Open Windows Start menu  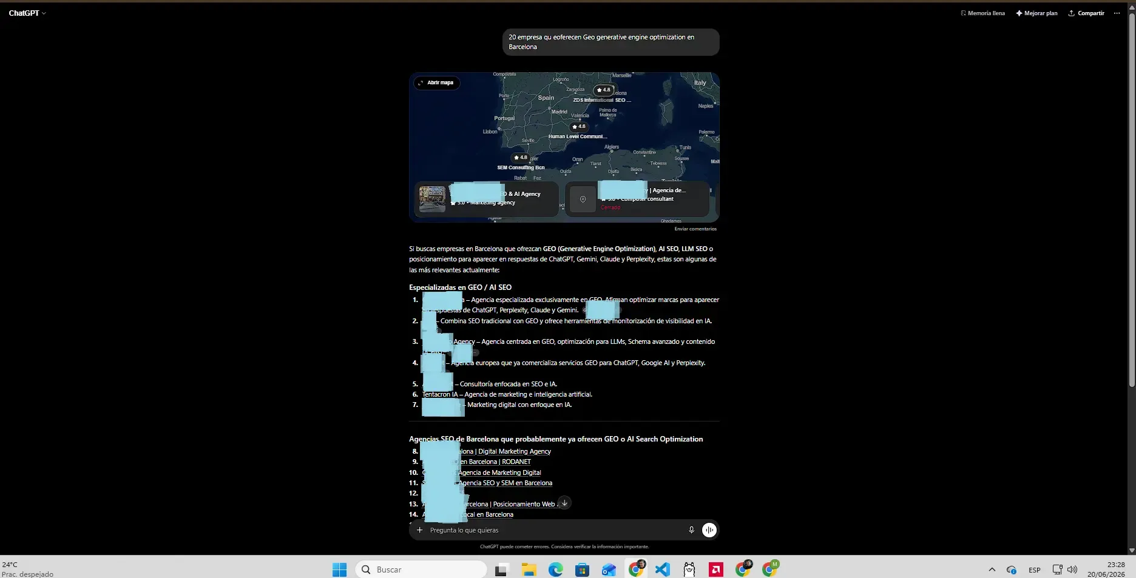tap(339, 570)
